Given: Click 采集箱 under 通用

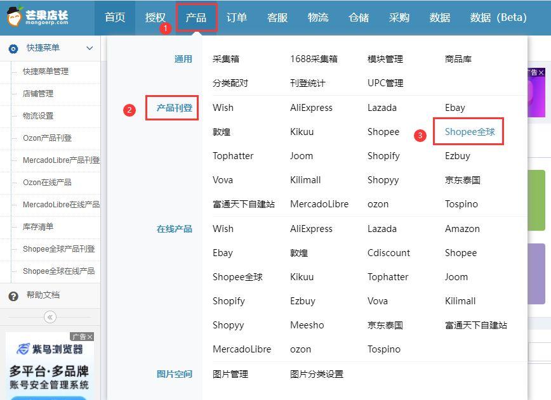Looking at the screenshot, I should 226,59.
